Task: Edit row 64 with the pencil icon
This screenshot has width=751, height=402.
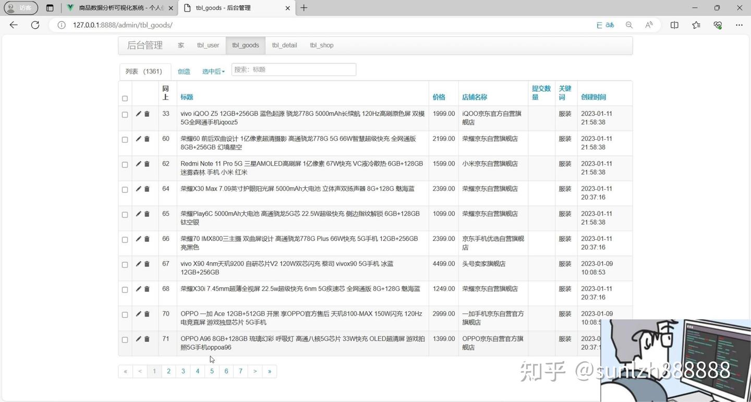Action: point(138,189)
